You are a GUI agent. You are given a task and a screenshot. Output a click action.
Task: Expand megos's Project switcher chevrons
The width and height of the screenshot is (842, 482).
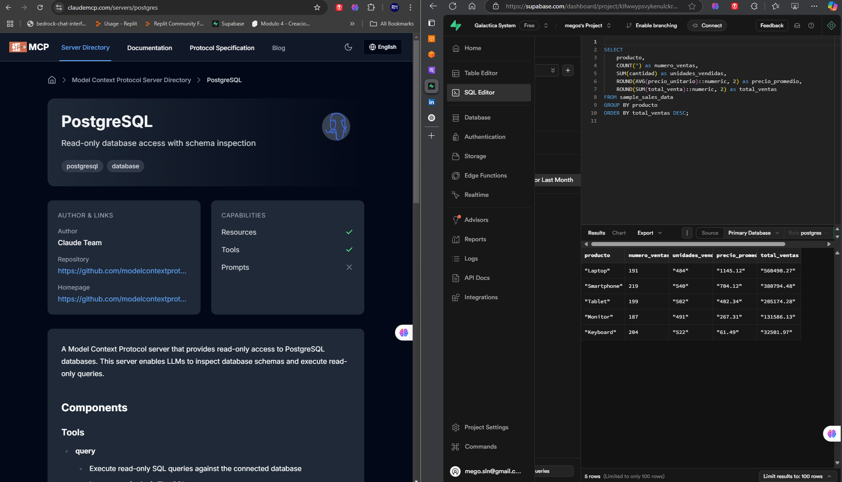click(609, 25)
